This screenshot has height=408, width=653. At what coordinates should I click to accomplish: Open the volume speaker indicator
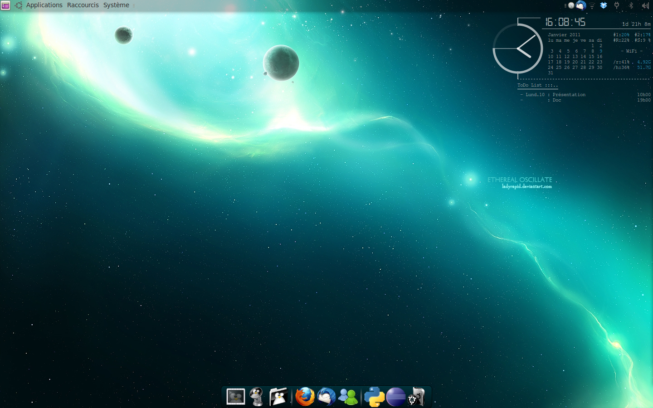tap(645, 5)
